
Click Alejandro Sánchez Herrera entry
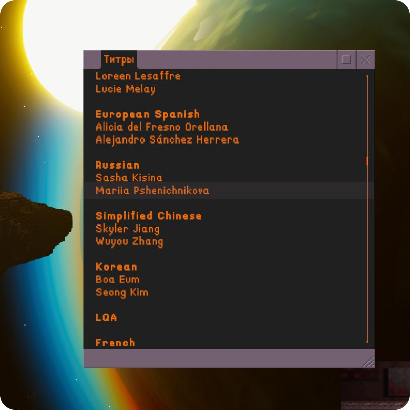(x=167, y=139)
